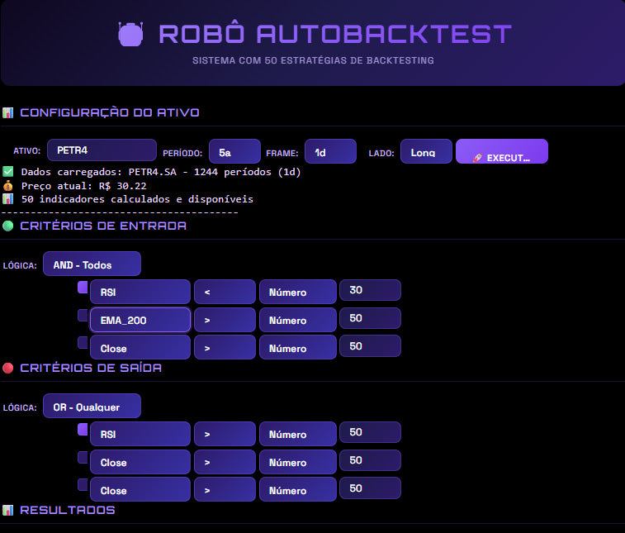This screenshot has width=625, height=533.
Task: Click the red circle beside Critérios de Saída
Action: click(x=8, y=368)
